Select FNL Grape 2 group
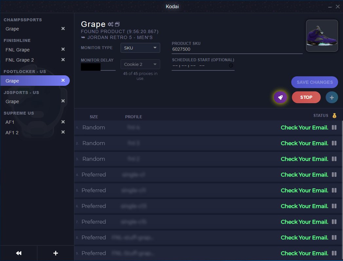 (x=20, y=60)
